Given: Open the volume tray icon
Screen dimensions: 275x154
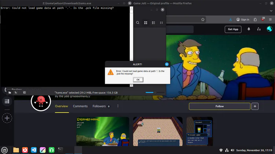Looking at the screenshot, I should coord(232,150).
